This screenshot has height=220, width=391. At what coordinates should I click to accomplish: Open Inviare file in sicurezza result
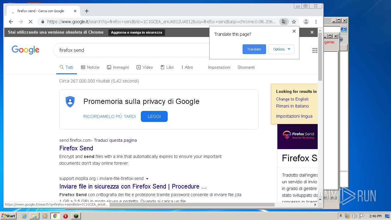pos(133,186)
